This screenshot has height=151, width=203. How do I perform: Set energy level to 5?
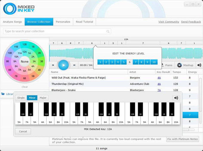pyautogui.click(x=124, y=62)
